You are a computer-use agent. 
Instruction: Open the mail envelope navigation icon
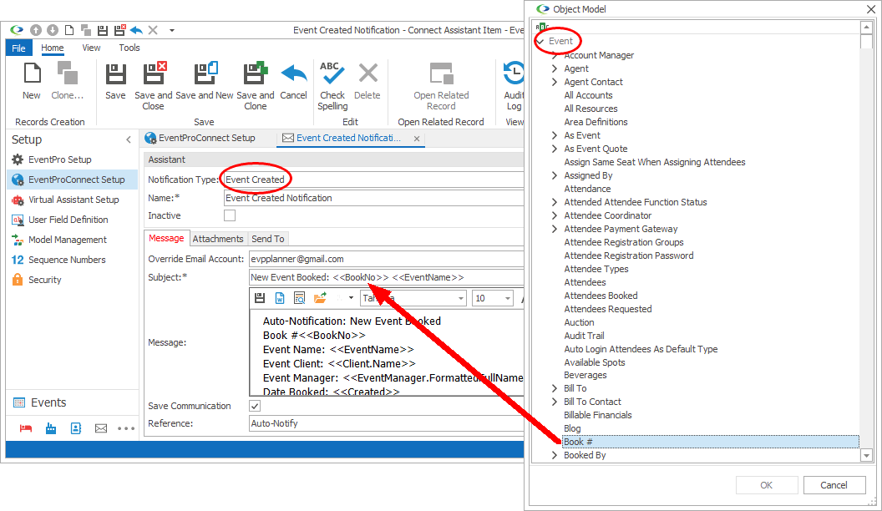pyautogui.click(x=101, y=429)
